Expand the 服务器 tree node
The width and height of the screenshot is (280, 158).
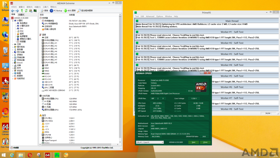coord(13,50)
